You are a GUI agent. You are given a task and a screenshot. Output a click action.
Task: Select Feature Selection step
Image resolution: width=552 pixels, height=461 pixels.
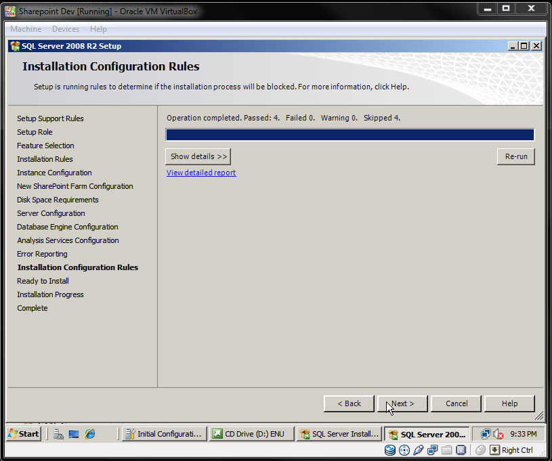click(45, 146)
